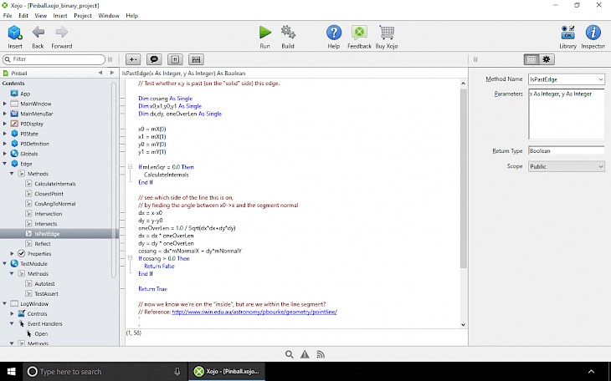
Task: Click the Buy Xojo cart icon
Action: [x=387, y=37]
